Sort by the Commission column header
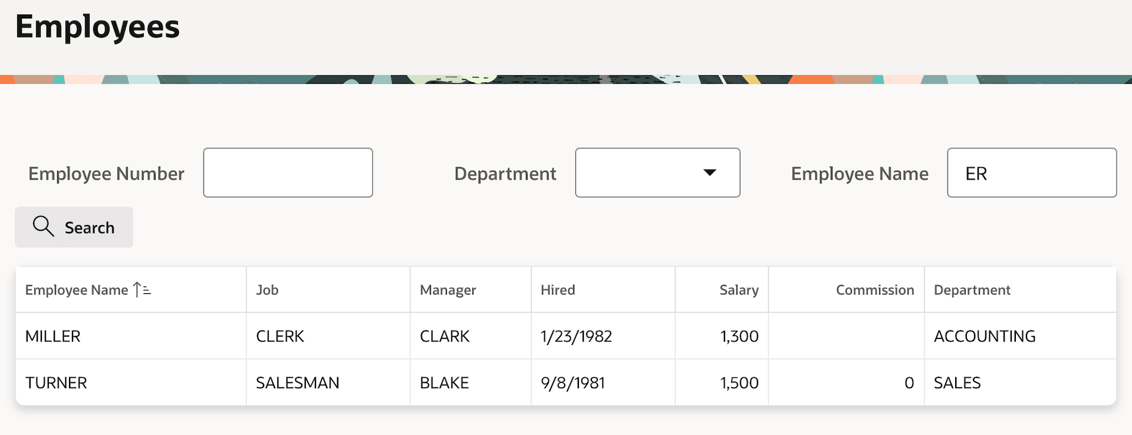The height and width of the screenshot is (435, 1132). coord(875,290)
